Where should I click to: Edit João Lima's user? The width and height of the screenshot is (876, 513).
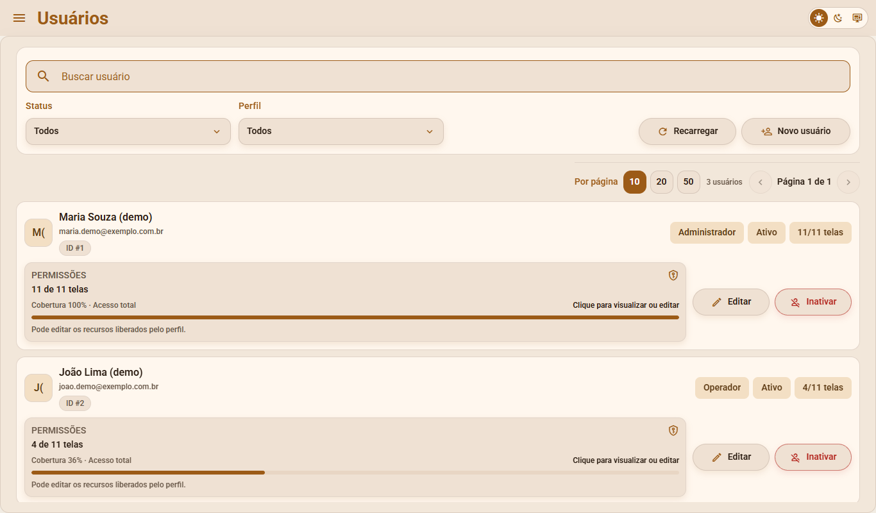coord(731,457)
